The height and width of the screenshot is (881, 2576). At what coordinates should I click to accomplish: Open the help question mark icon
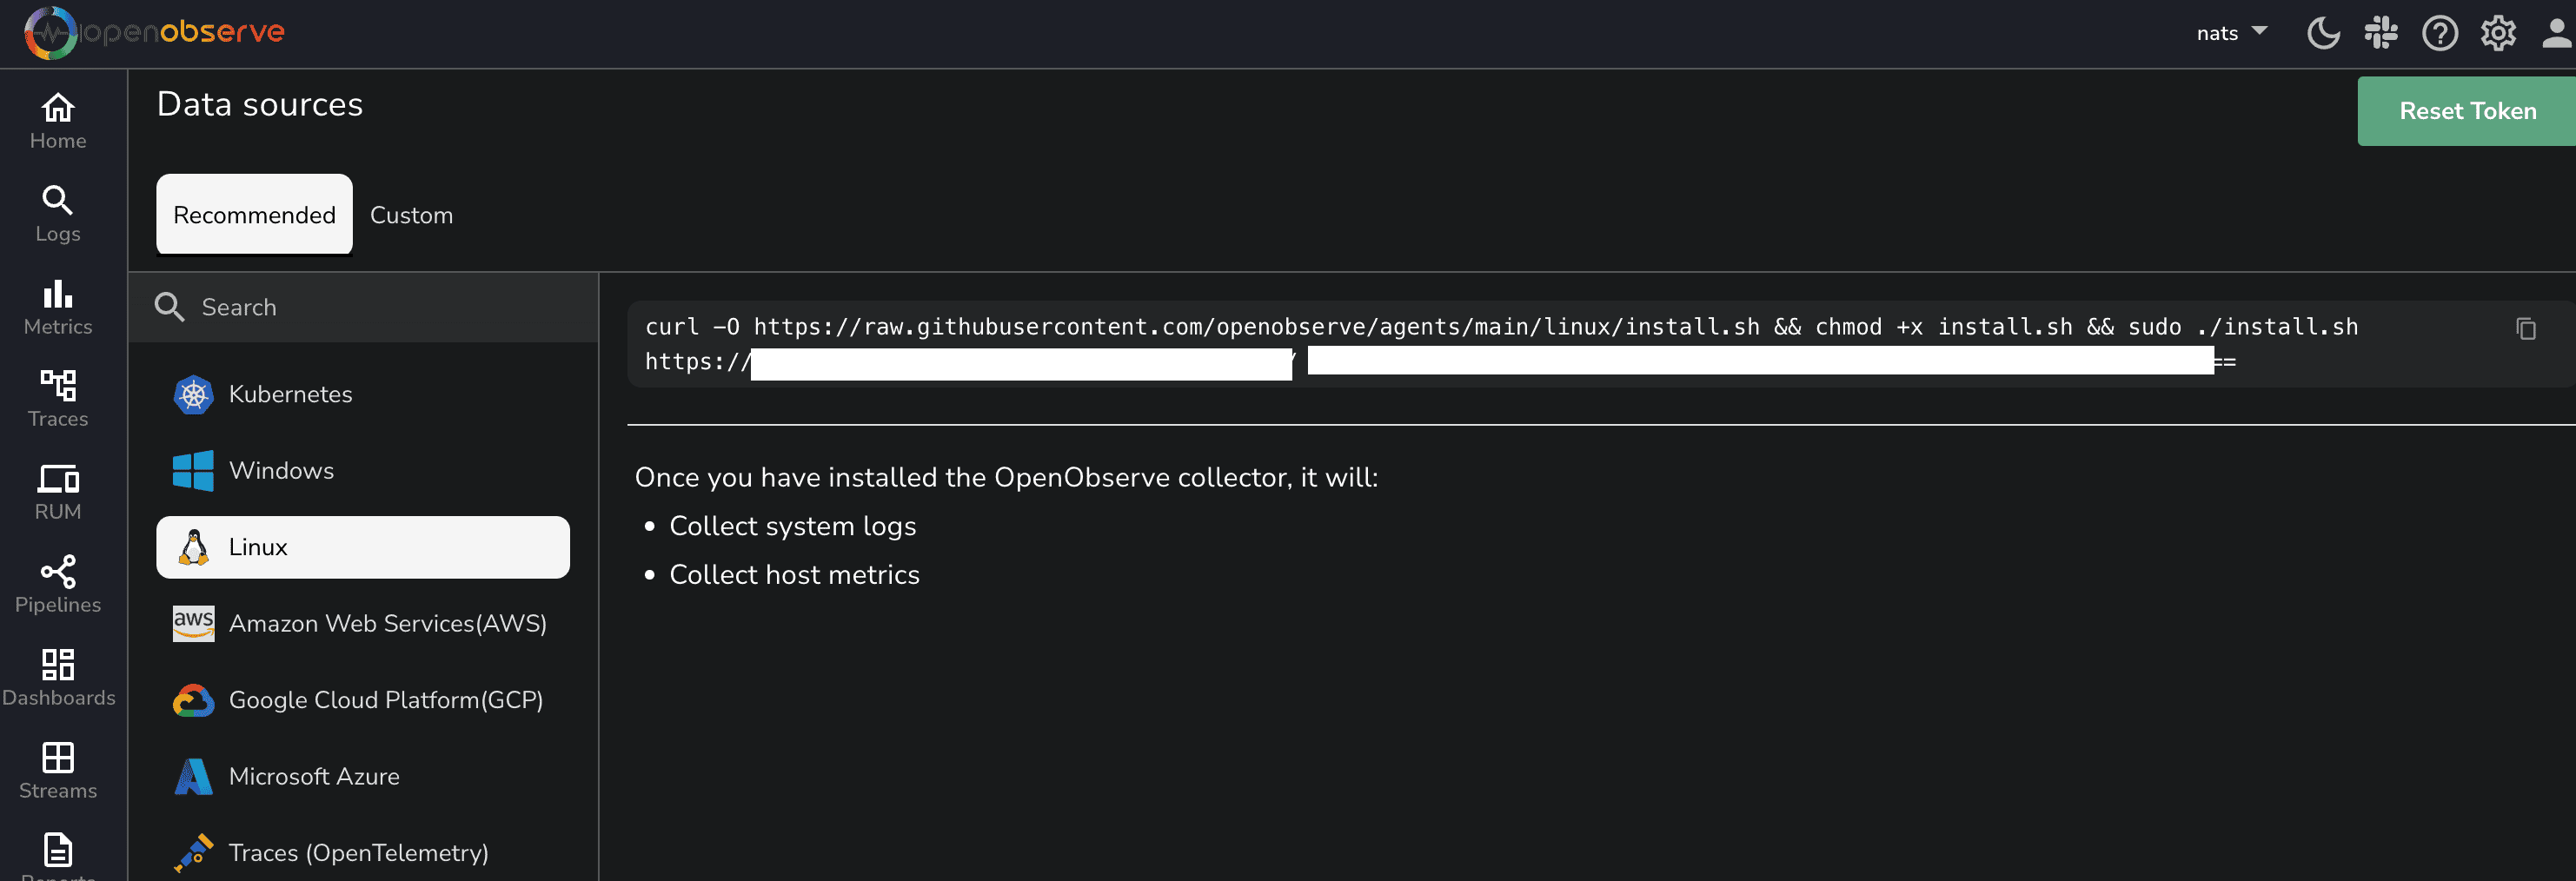click(2439, 34)
